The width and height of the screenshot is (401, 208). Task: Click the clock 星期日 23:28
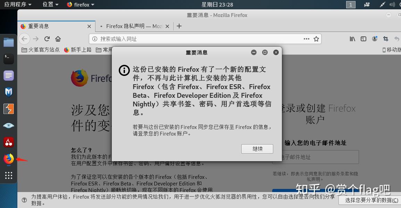pyautogui.click(x=217, y=5)
